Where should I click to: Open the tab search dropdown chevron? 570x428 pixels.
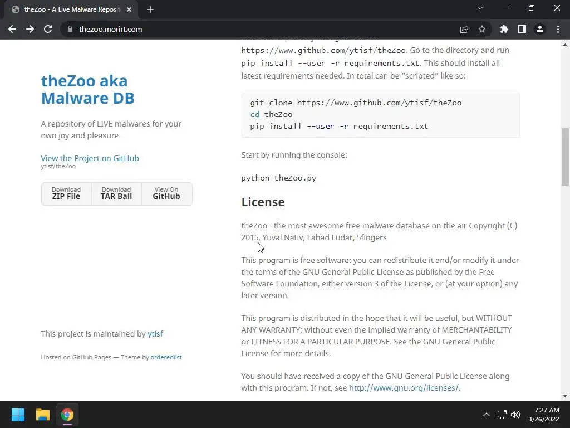point(480,8)
